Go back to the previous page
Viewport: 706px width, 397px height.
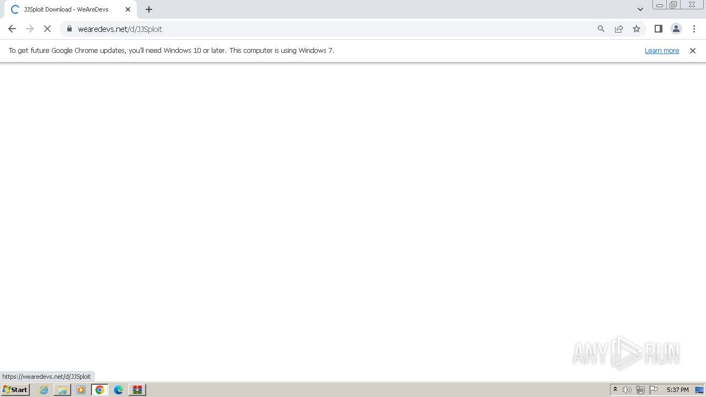12,29
